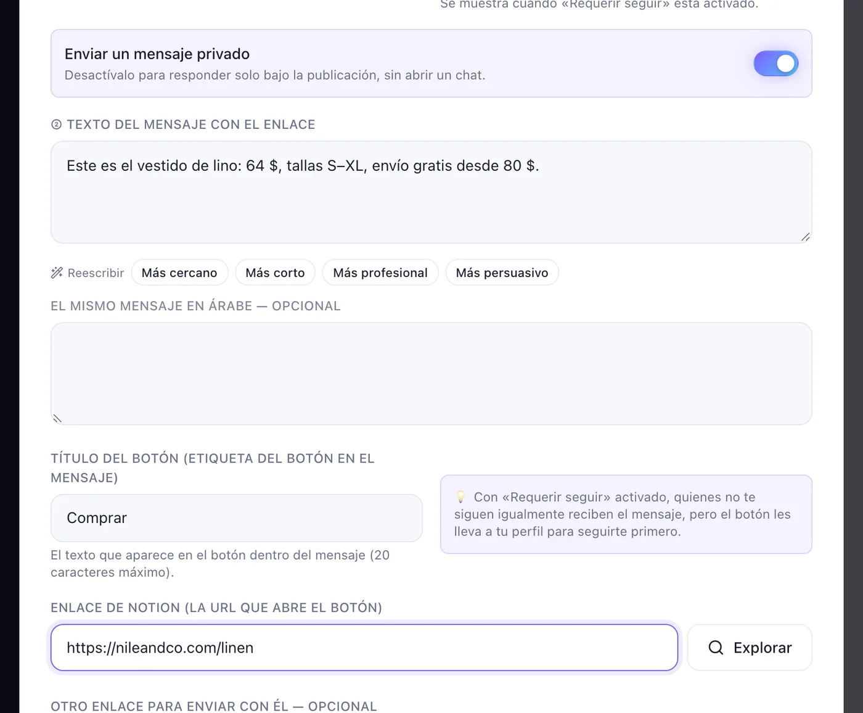The height and width of the screenshot is (713, 863).
Task: Click the 'ENLACE DE NOTION' field label
Action: 216,608
